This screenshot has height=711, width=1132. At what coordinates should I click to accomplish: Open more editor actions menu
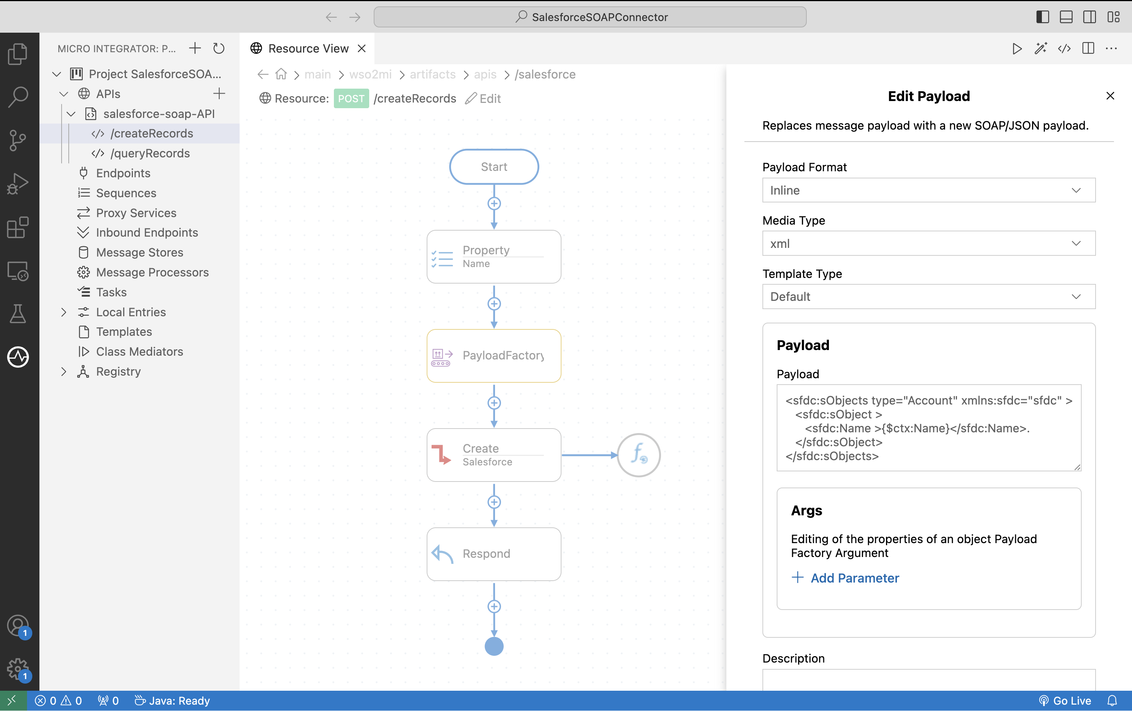tap(1111, 48)
